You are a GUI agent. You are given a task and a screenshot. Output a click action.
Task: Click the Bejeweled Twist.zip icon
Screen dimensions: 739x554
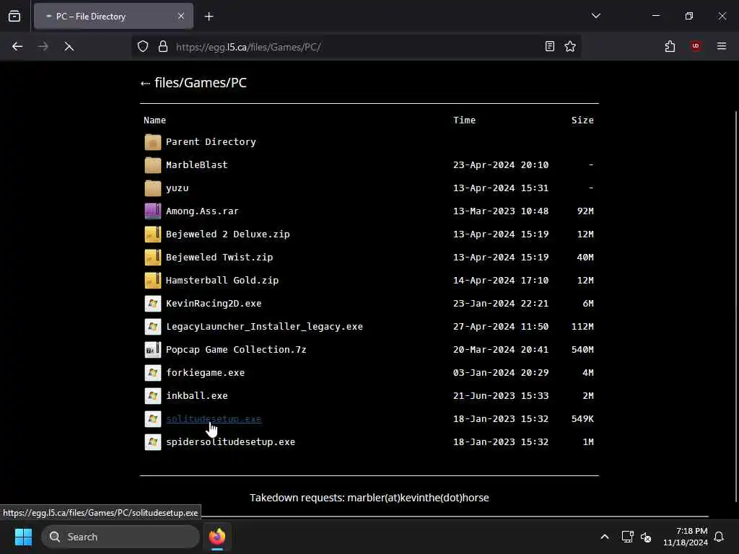pyautogui.click(x=153, y=258)
